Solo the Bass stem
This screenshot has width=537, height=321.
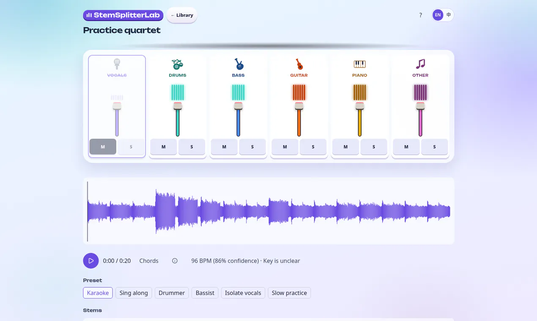pyautogui.click(x=252, y=147)
